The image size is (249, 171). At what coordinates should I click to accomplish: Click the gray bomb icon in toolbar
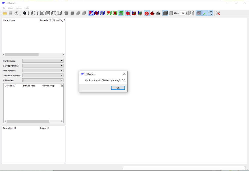point(158,13)
